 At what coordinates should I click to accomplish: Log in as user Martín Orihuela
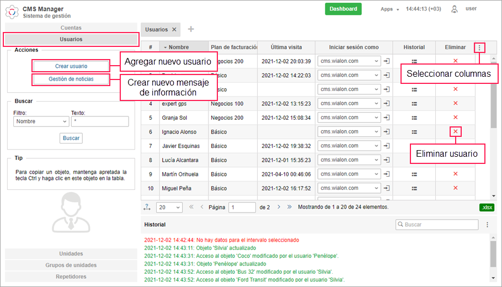(387, 174)
